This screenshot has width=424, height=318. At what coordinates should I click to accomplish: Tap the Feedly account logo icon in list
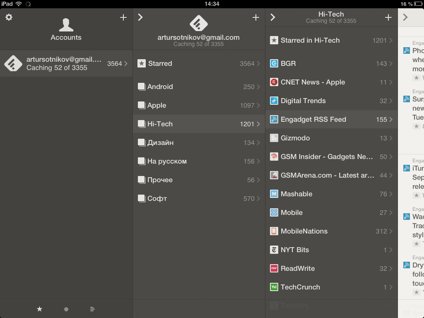[x=13, y=63]
